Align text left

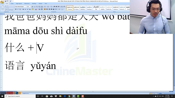(45, 9)
